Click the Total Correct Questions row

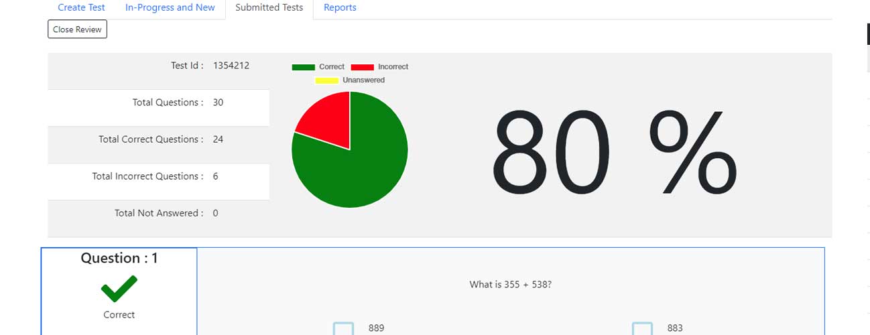click(x=158, y=139)
